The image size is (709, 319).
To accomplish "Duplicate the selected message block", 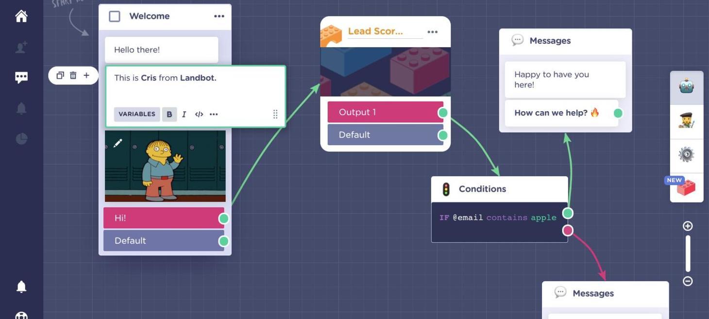I will (x=60, y=75).
